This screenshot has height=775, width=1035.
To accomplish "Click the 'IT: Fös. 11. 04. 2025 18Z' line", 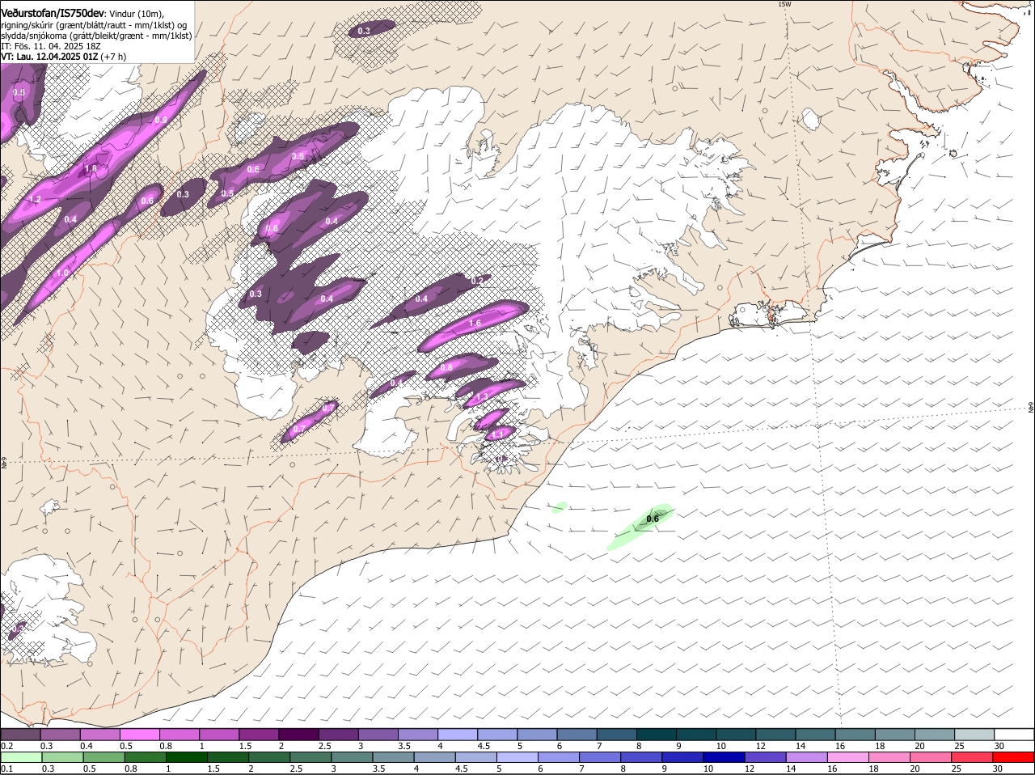I will (x=49, y=47).
